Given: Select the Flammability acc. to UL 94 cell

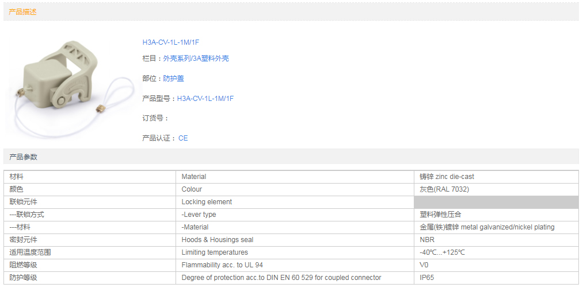Looking at the screenshot, I should click(222, 265).
